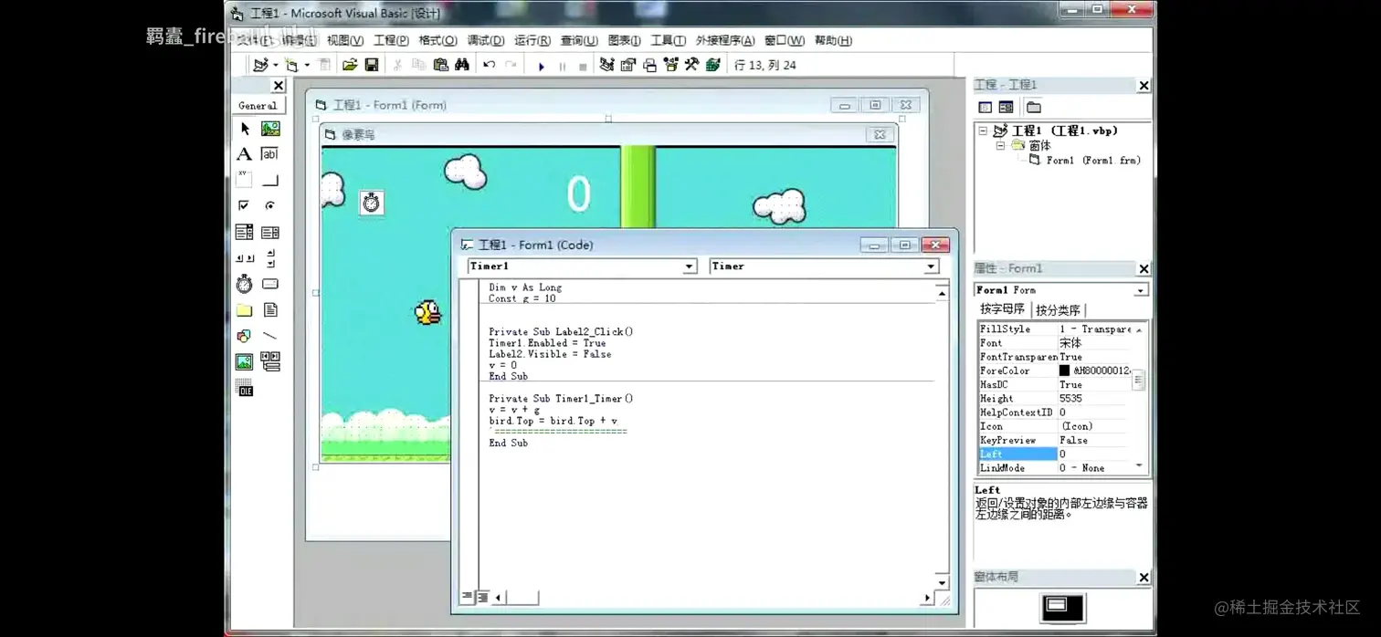Open the Object Browser toolbar icon
The image size is (1381, 637).
pos(671,66)
